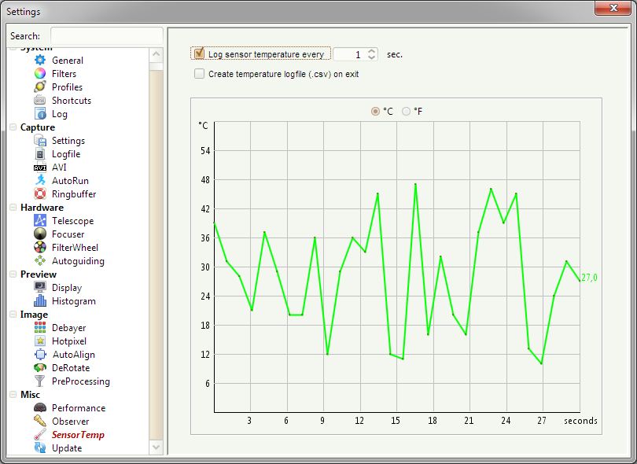Select the Filters color wheel icon
The image size is (637, 464).
pyautogui.click(x=40, y=74)
